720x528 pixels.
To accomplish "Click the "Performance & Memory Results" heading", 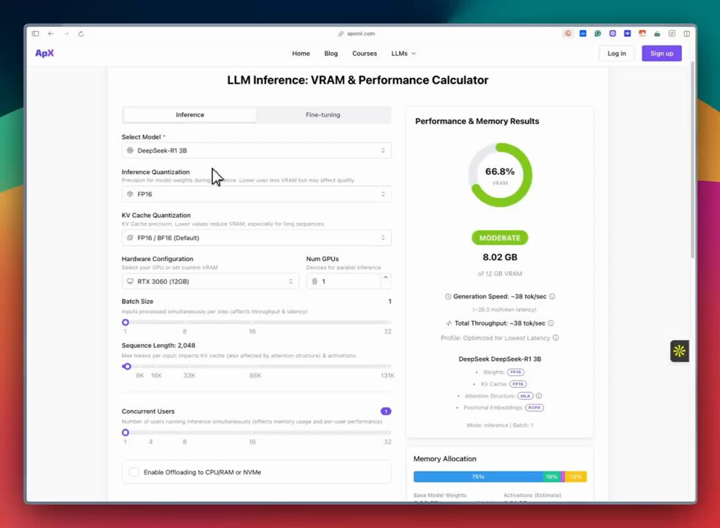I will [477, 121].
